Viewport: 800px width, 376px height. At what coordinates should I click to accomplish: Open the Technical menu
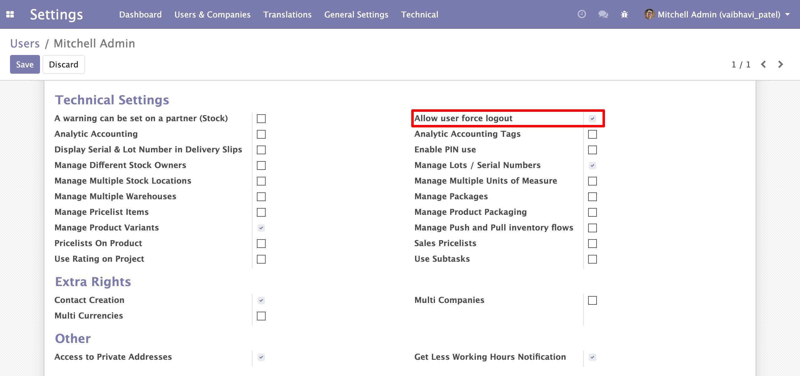(x=420, y=14)
